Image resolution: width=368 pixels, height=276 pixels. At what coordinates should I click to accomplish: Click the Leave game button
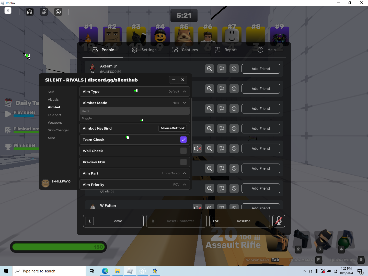point(113,221)
